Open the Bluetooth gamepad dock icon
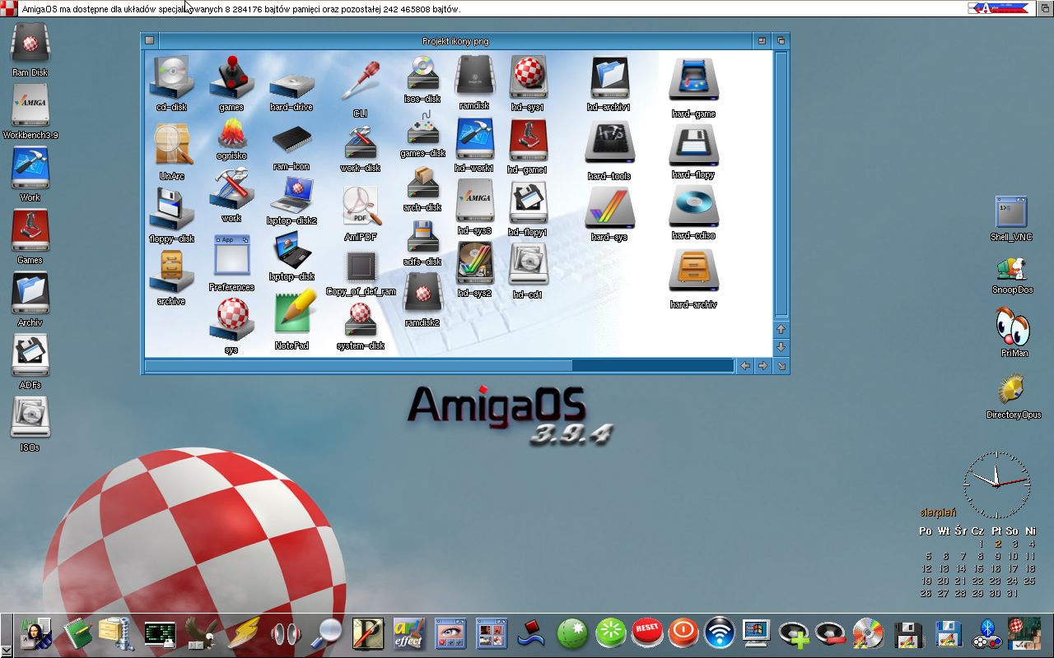Screen dimensions: 1054x658 click(987, 633)
